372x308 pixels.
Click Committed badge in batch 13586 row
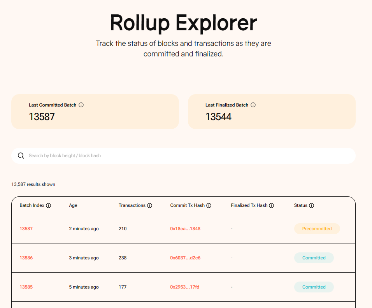pos(314,258)
